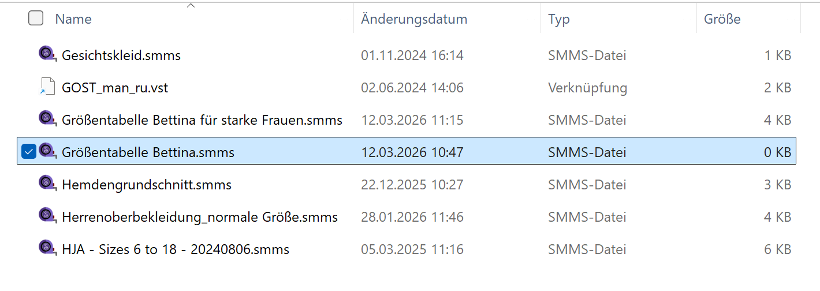Image resolution: width=820 pixels, height=291 pixels.
Task: Click the Hemdengrundschnitt.smms file icon
Action: [x=47, y=184]
